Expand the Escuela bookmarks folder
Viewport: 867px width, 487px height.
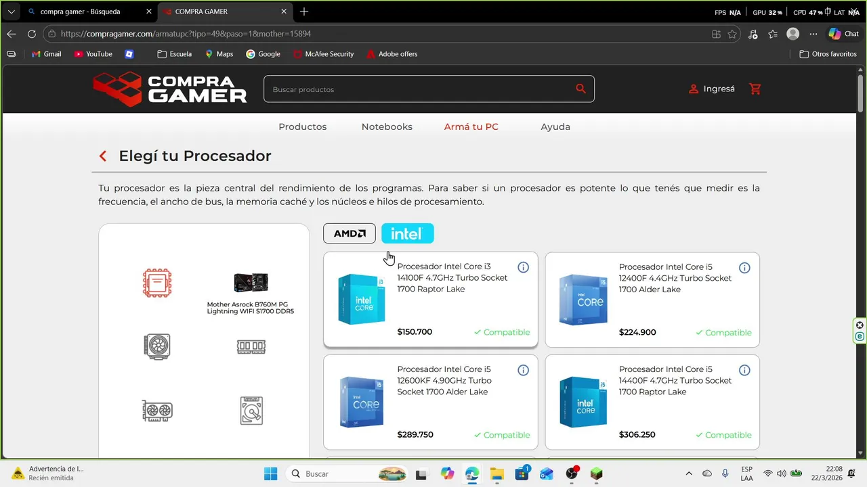pos(174,54)
